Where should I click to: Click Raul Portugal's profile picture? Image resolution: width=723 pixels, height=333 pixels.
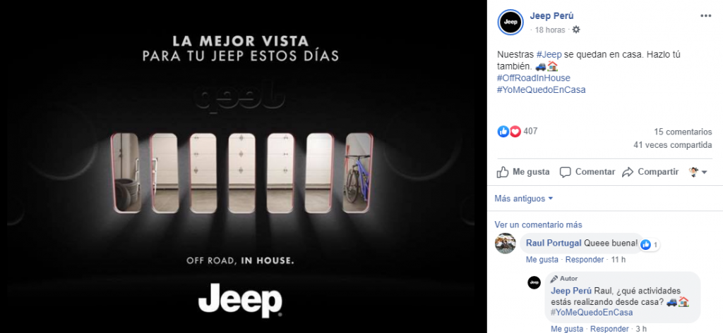point(505,244)
